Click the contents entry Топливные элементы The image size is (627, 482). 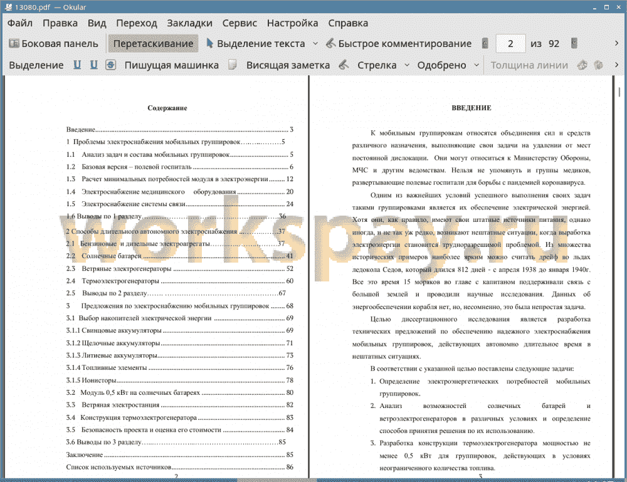[x=180, y=368]
